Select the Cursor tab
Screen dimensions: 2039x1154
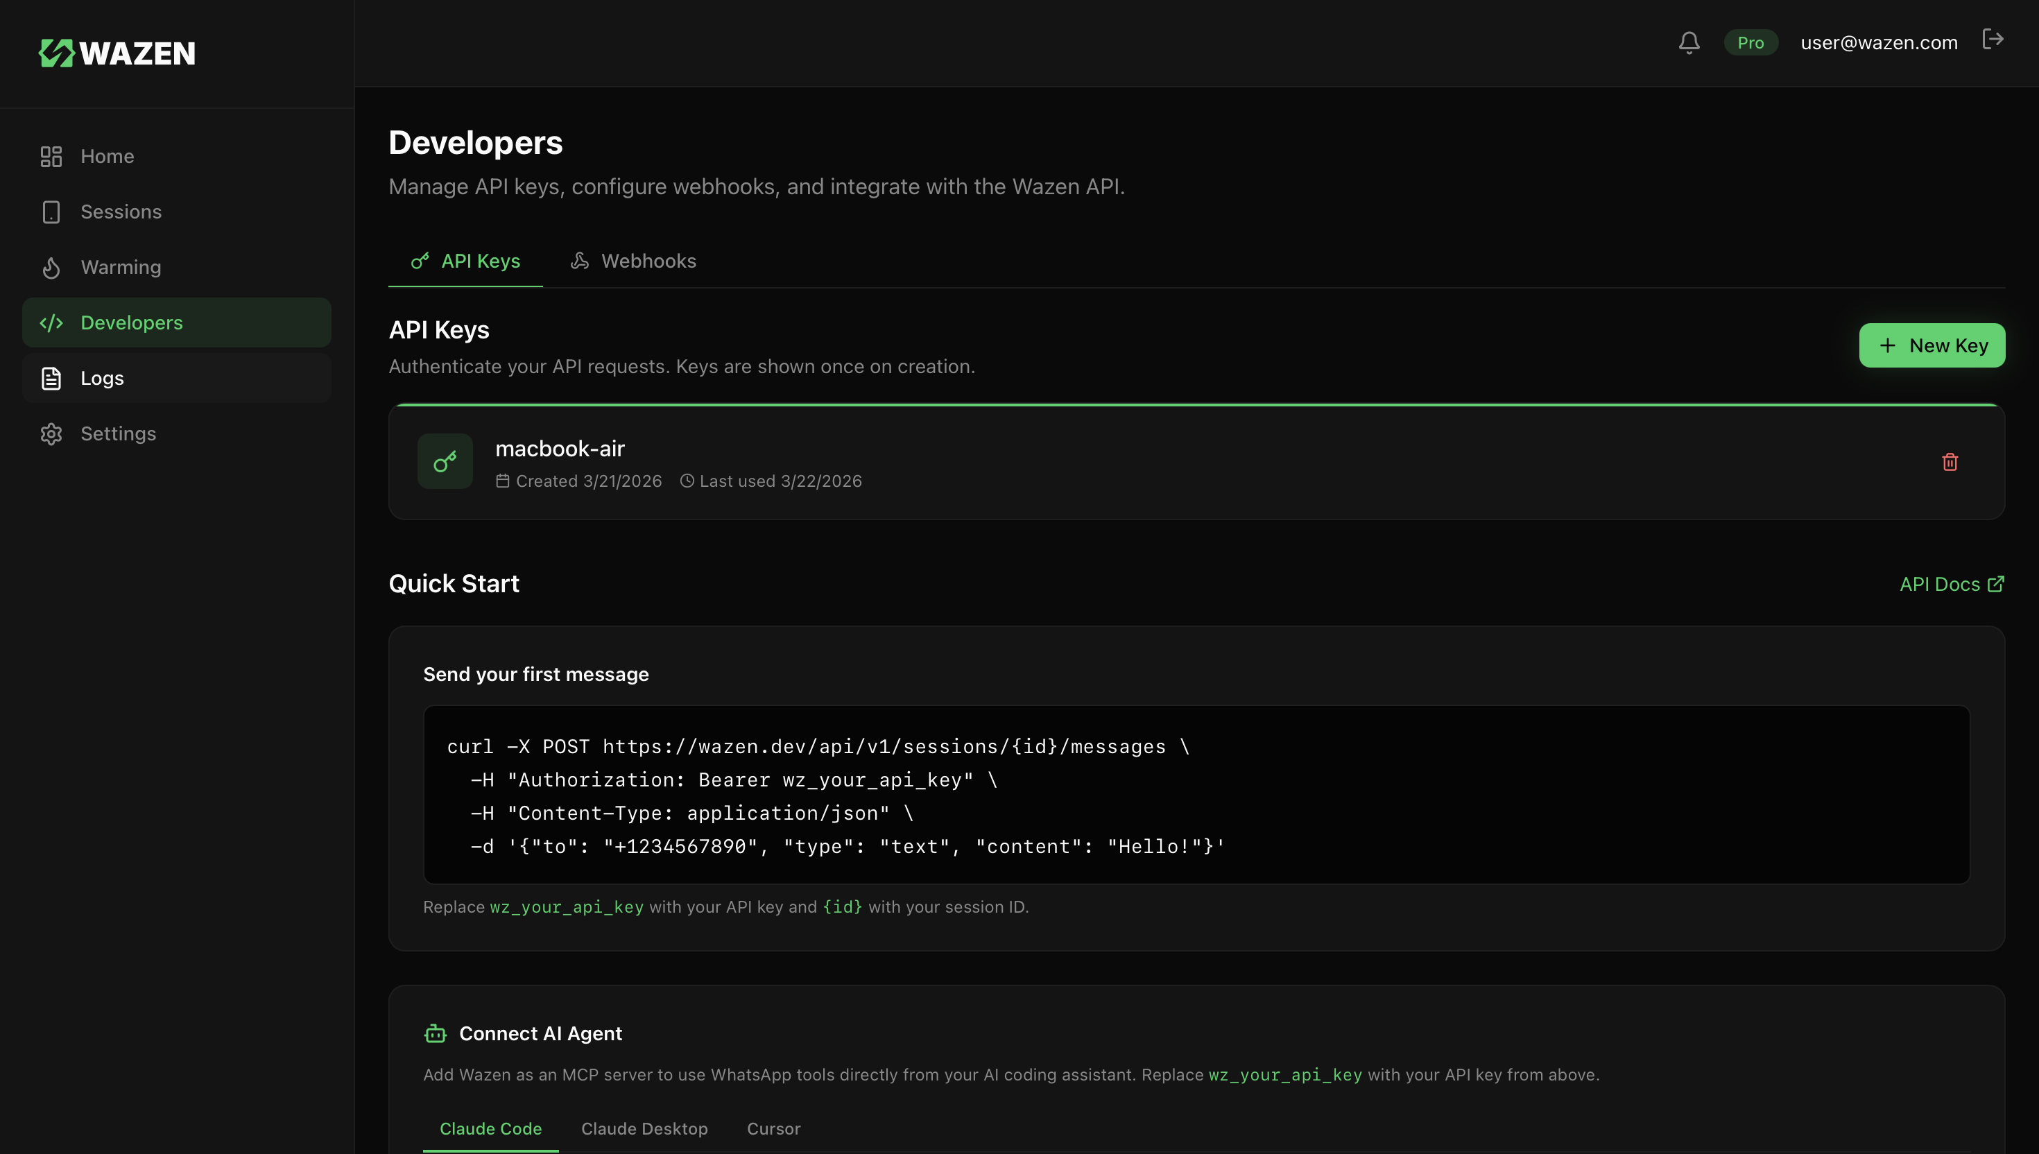[773, 1128]
